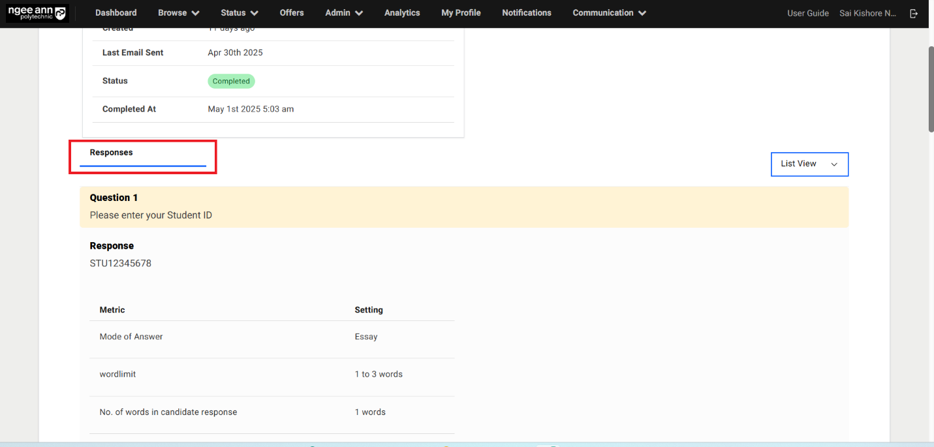
Task: Click the Ngee Ann Polytechnic logo
Action: [x=37, y=13]
